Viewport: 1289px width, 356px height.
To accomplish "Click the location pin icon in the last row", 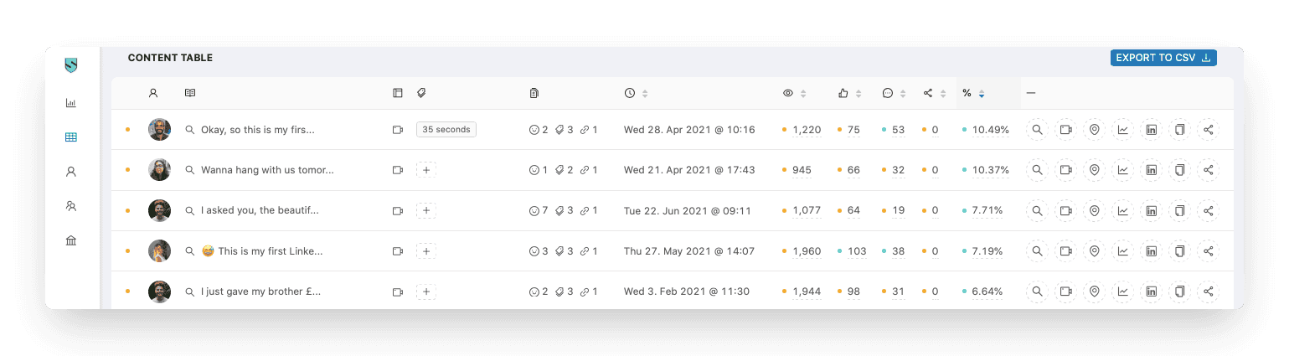I will [1094, 292].
